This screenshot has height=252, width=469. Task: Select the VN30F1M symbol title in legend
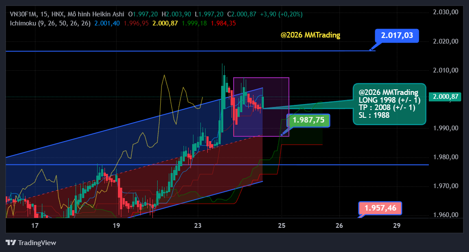pos(24,14)
